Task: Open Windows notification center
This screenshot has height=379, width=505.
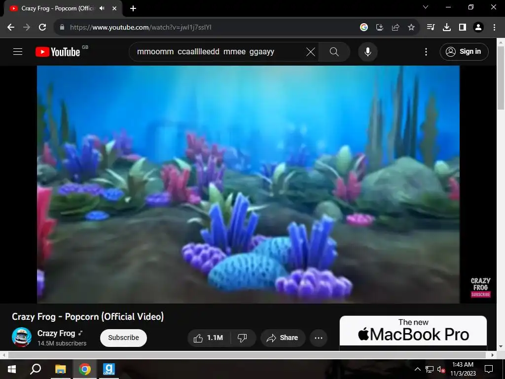Action: tap(489, 369)
